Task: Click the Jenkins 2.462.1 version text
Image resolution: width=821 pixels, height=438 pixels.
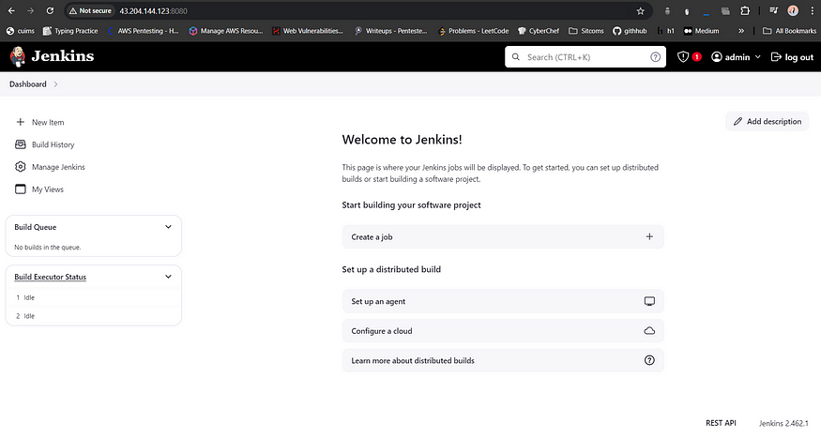Action: pos(783,423)
